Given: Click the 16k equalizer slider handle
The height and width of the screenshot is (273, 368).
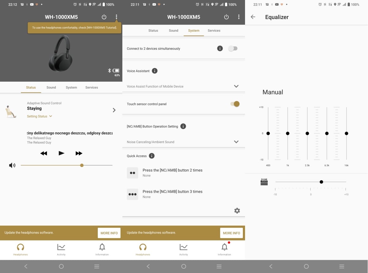Looking at the screenshot, I should [347, 133].
